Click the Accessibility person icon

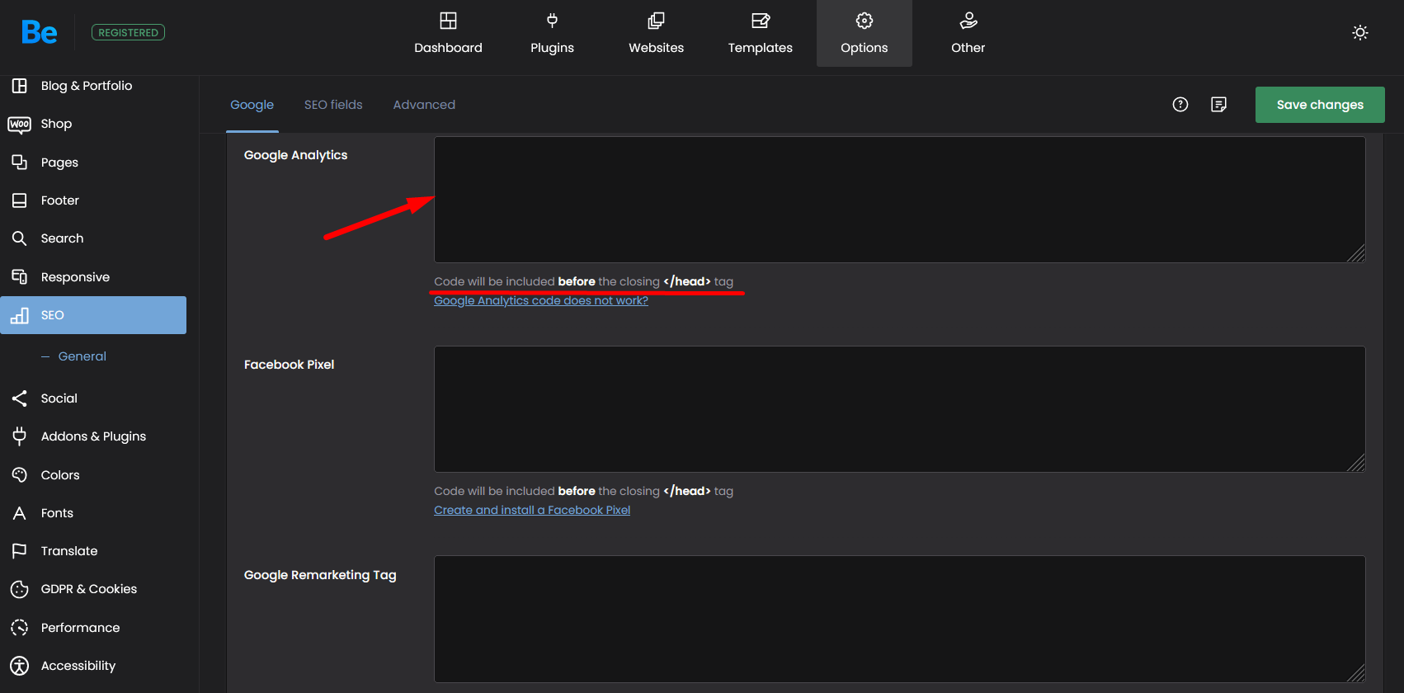tap(20, 666)
